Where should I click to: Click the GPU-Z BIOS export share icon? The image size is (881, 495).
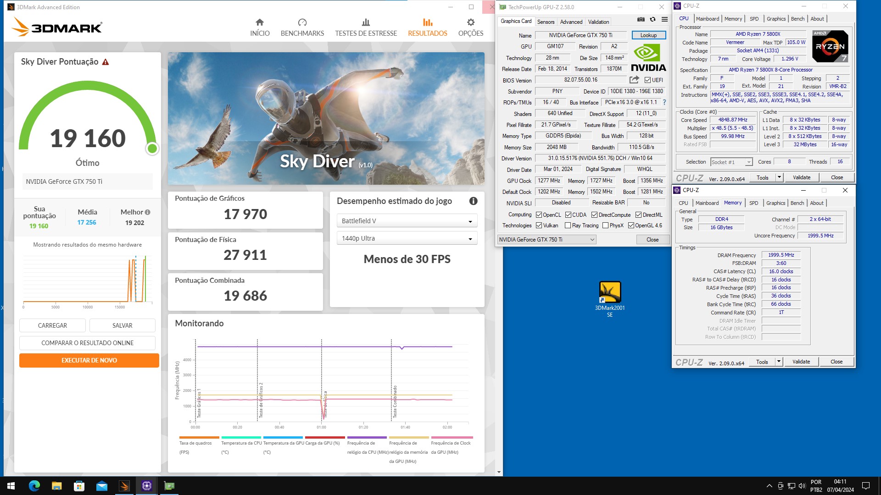point(634,80)
